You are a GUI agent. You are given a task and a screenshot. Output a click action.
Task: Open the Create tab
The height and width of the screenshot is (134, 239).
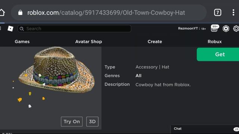coord(155,42)
